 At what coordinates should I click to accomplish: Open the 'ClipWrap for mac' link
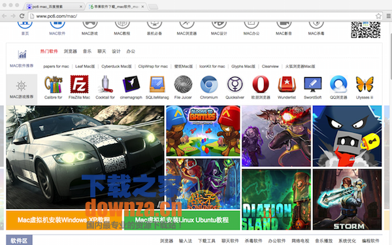pos(153,66)
